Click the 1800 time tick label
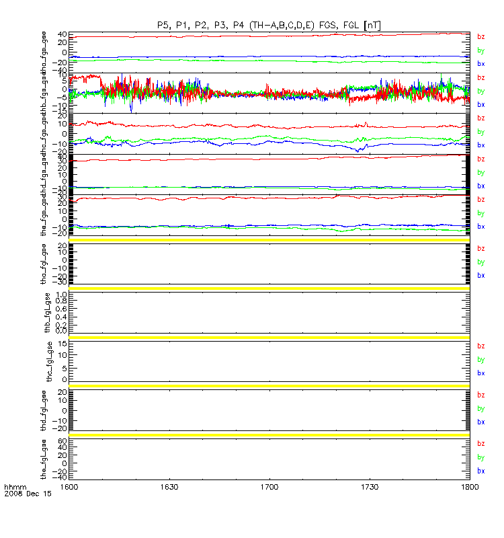Viewport: 504px width, 538px height. point(470,487)
